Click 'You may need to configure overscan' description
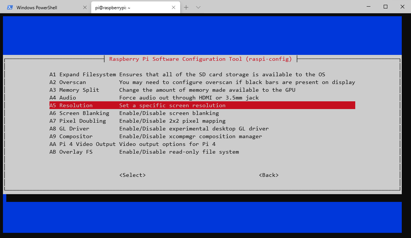Image resolution: width=411 pixels, height=238 pixels. [237, 82]
